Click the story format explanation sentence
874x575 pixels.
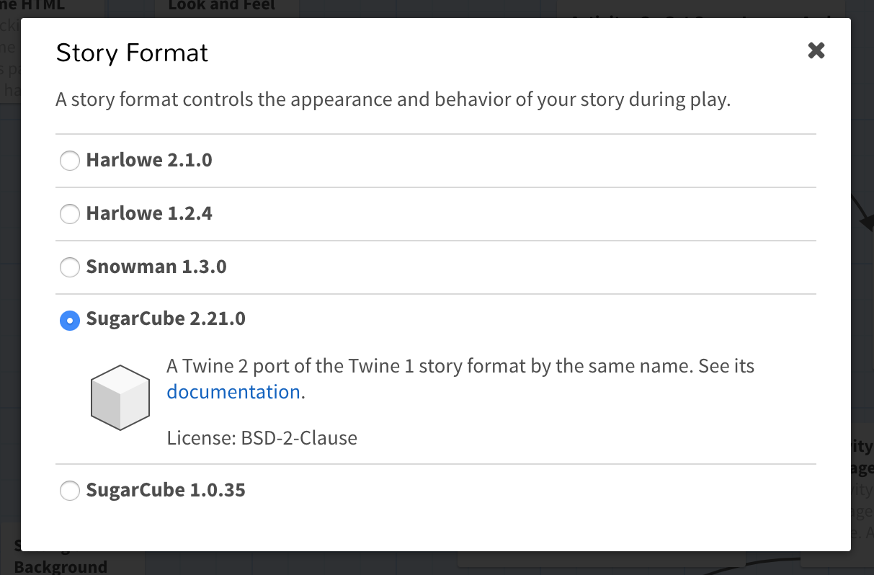393,99
